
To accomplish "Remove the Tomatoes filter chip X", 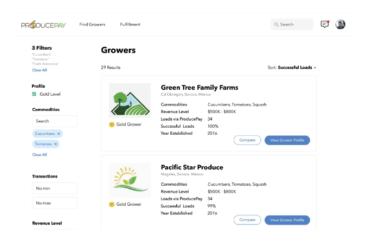I will (x=55, y=144).
